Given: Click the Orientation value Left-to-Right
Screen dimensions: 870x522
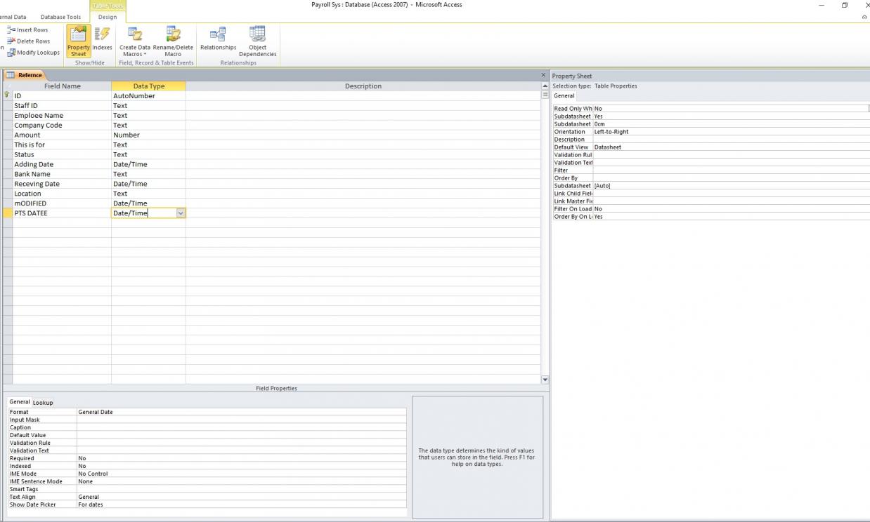Looking at the screenshot, I should pos(731,132).
